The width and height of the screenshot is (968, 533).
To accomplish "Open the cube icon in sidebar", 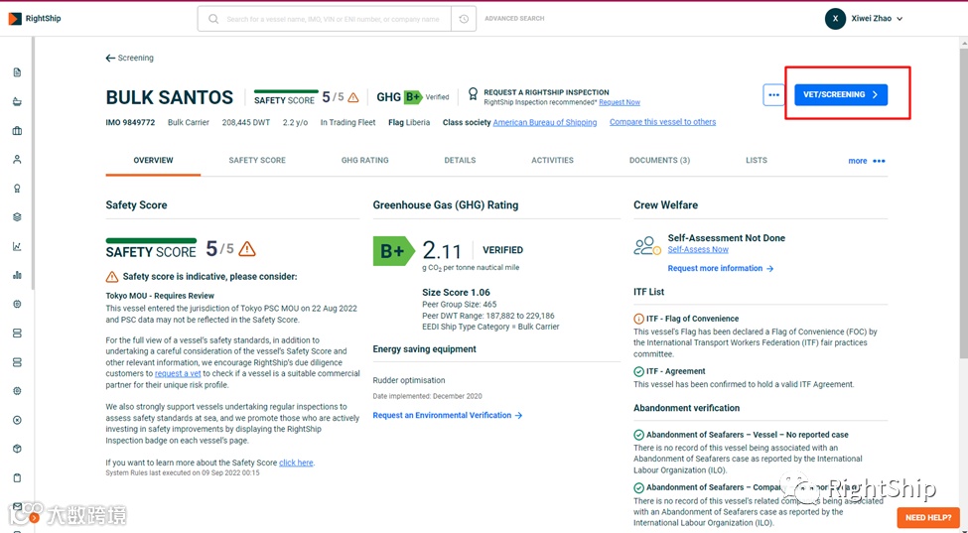I will pos(17,449).
